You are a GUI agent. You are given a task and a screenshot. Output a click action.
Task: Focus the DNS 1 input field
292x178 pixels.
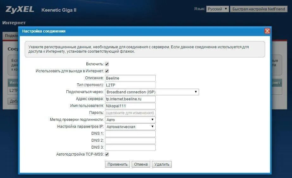[x=130, y=133]
